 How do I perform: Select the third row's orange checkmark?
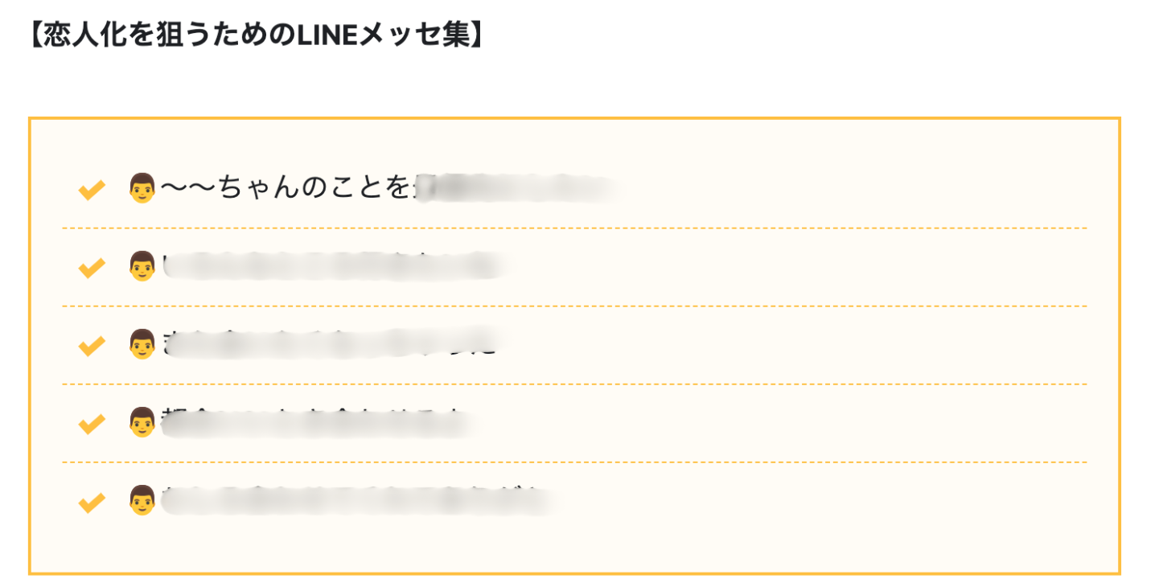point(92,345)
